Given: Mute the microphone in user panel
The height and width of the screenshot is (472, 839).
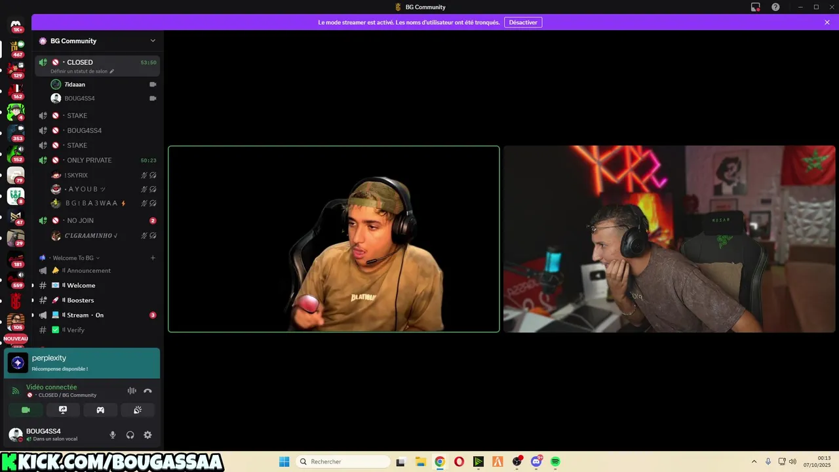Looking at the screenshot, I should (113, 435).
